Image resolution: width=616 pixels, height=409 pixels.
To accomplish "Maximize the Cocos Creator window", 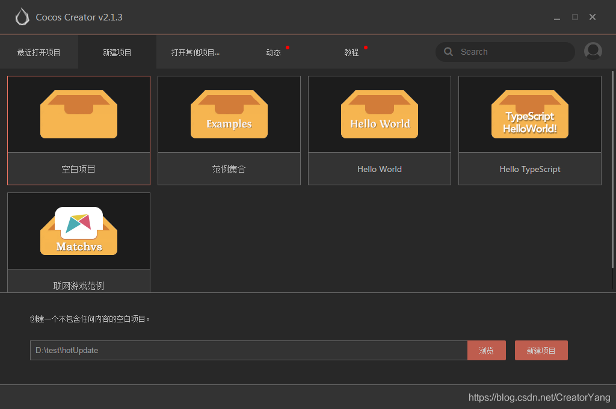I will [x=574, y=17].
